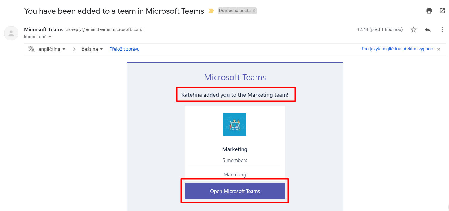Click the Microsoft Teams purple heading
Image resolution: width=449 pixels, height=211 pixels.
point(235,77)
